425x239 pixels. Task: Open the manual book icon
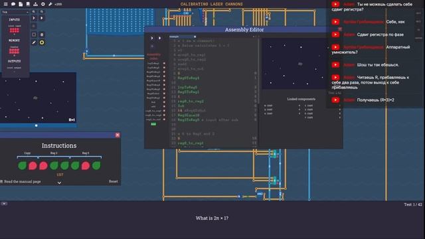(x=28, y=4)
